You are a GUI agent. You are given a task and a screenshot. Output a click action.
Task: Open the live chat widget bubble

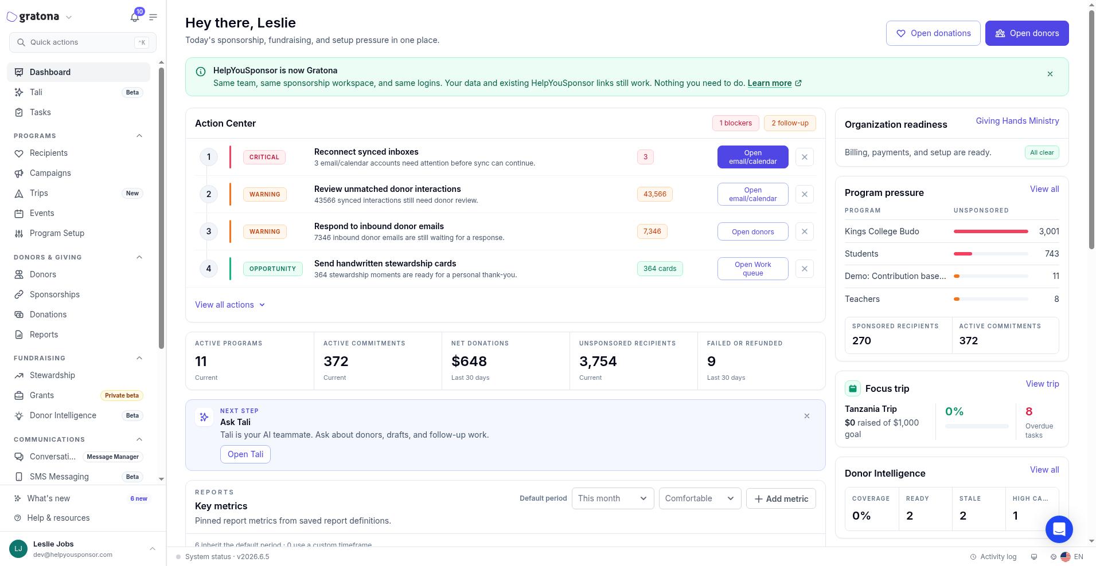pyautogui.click(x=1059, y=529)
